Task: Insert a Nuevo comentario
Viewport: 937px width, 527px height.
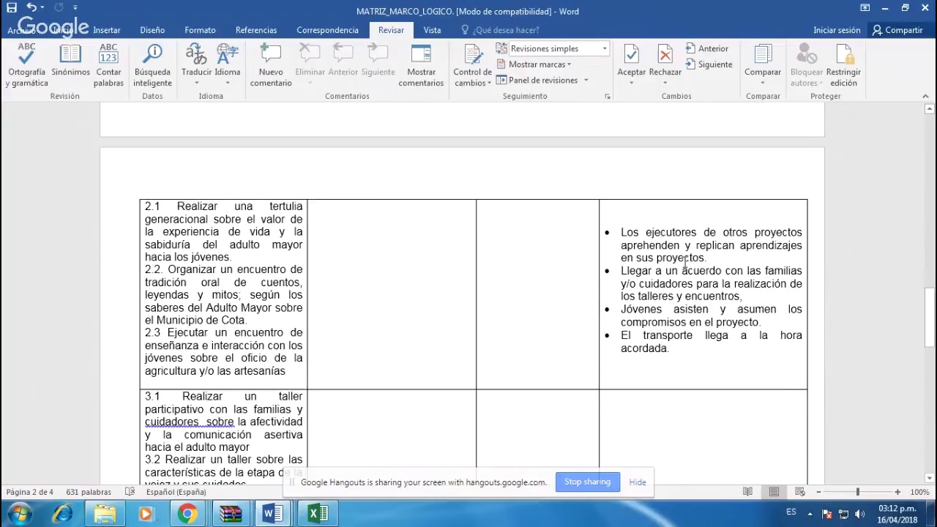Action: [x=271, y=65]
